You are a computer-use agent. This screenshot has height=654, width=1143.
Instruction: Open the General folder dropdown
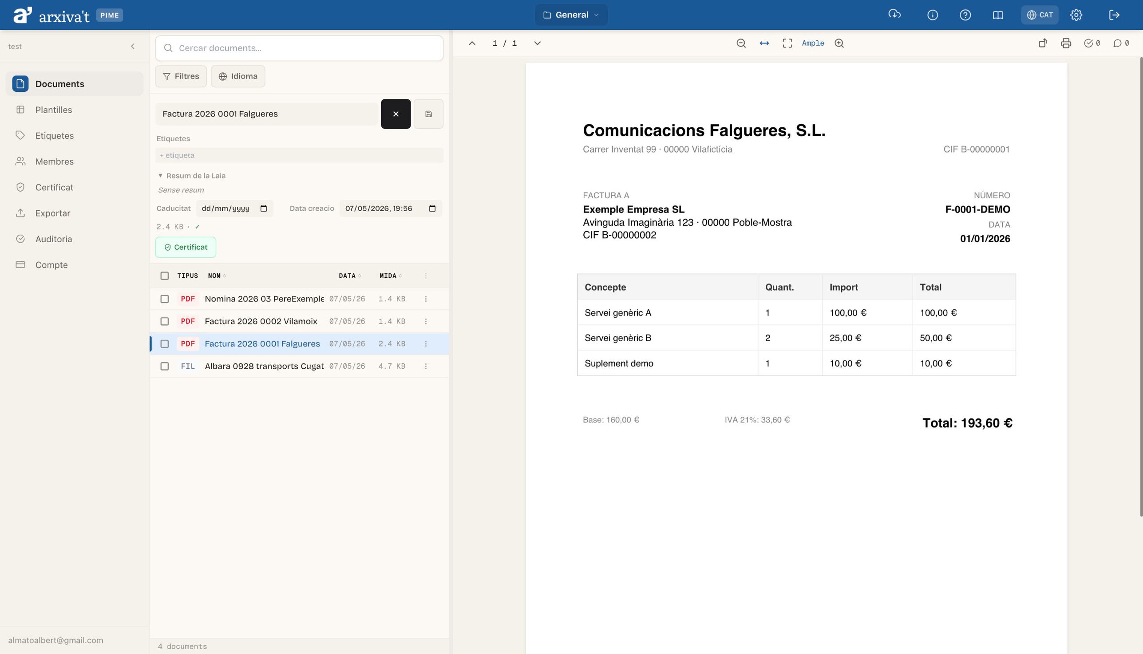tap(571, 15)
